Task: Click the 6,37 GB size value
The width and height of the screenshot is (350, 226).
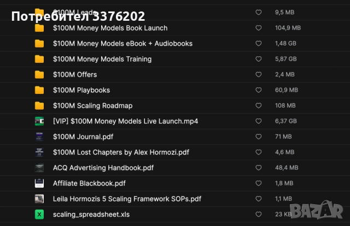Action: pyautogui.click(x=286, y=121)
